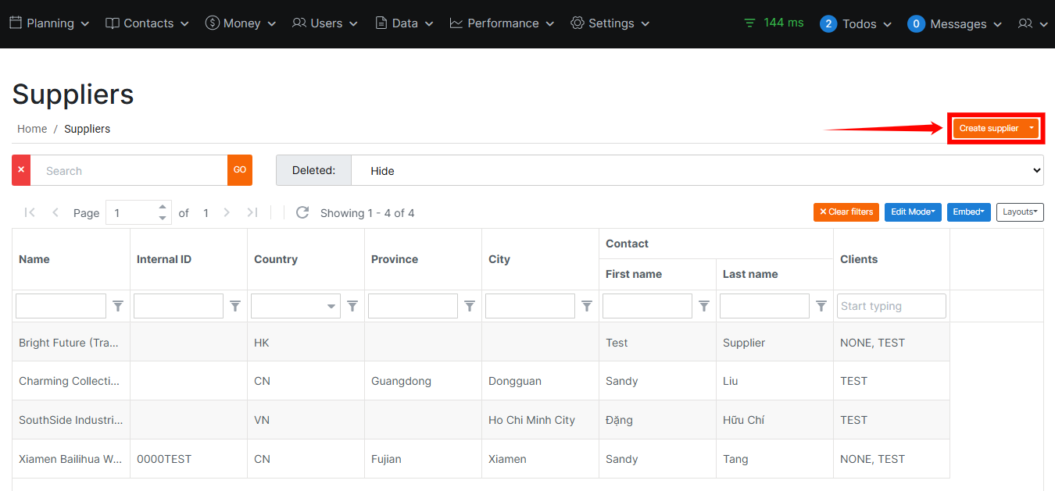Expand the Create supplier dropdown arrow

click(x=1032, y=128)
